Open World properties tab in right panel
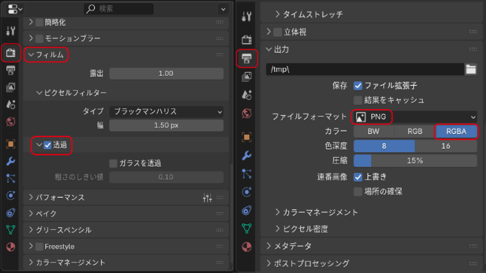 click(247, 113)
